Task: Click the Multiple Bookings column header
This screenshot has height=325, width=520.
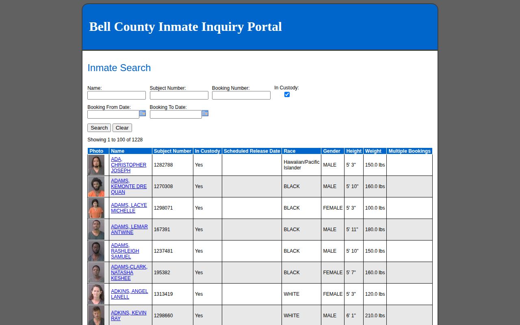Action: [409, 151]
